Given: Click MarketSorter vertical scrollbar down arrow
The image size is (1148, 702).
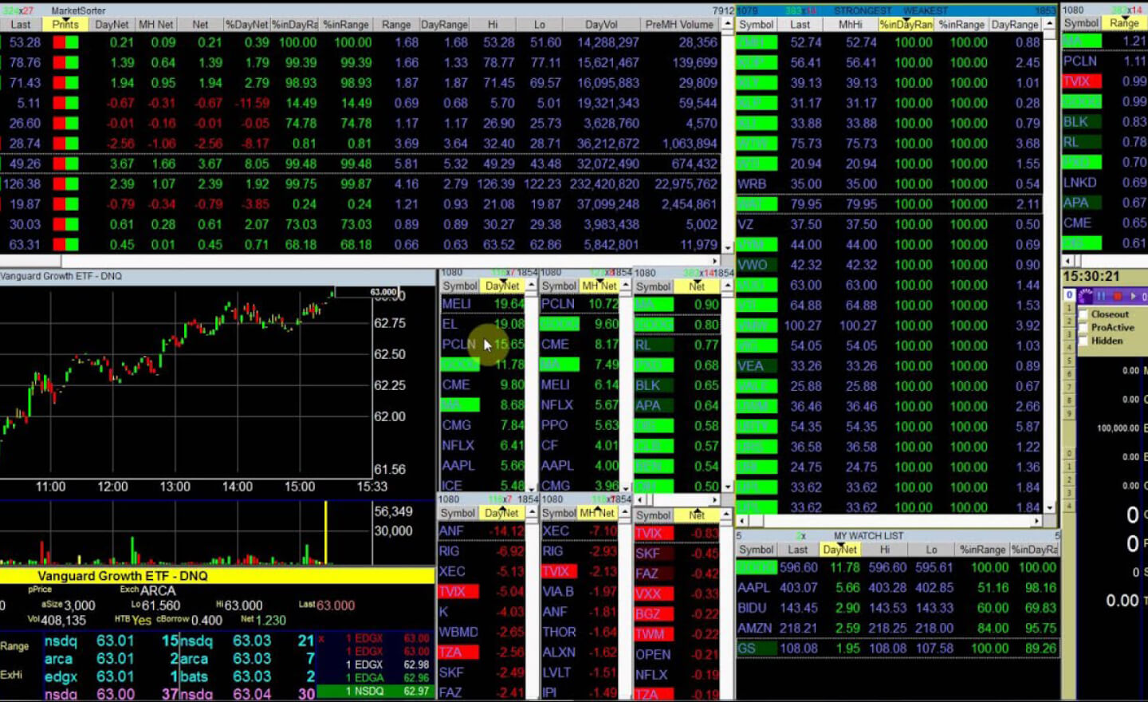Looking at the screenshot, I should [727, 249].
